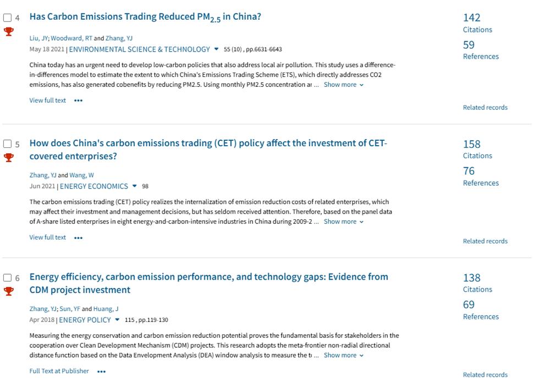Open ellipsis menu next to Full Text at Publisher
This screenshot has height=389, width=533.
point(101,371)
